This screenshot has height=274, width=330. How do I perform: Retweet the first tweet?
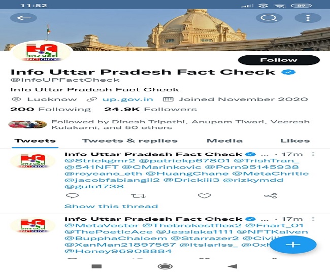click(138, 196)
